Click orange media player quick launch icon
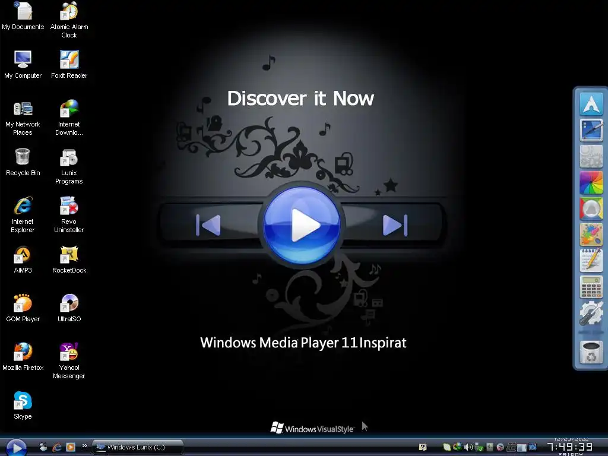The width and height of the screenshot is (608, 456). pyautogui.click(x=71, y=447)
